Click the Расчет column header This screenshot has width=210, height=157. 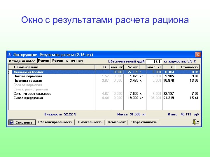click(132, 67)
